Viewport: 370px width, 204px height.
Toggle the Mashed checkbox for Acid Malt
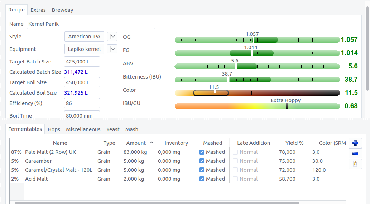click(202, 179)
